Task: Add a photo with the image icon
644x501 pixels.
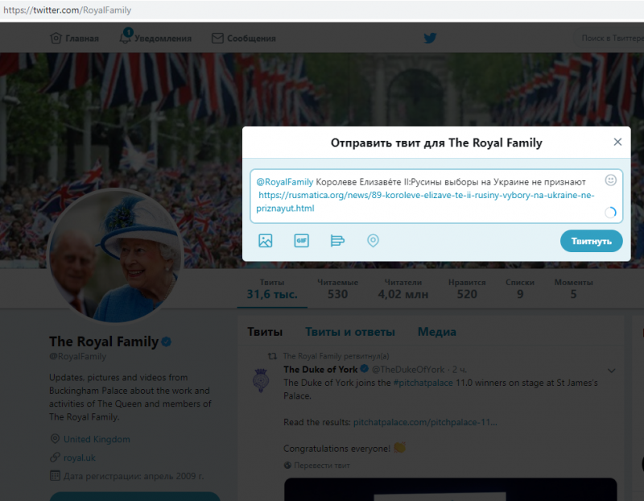Action: (266, 240)
